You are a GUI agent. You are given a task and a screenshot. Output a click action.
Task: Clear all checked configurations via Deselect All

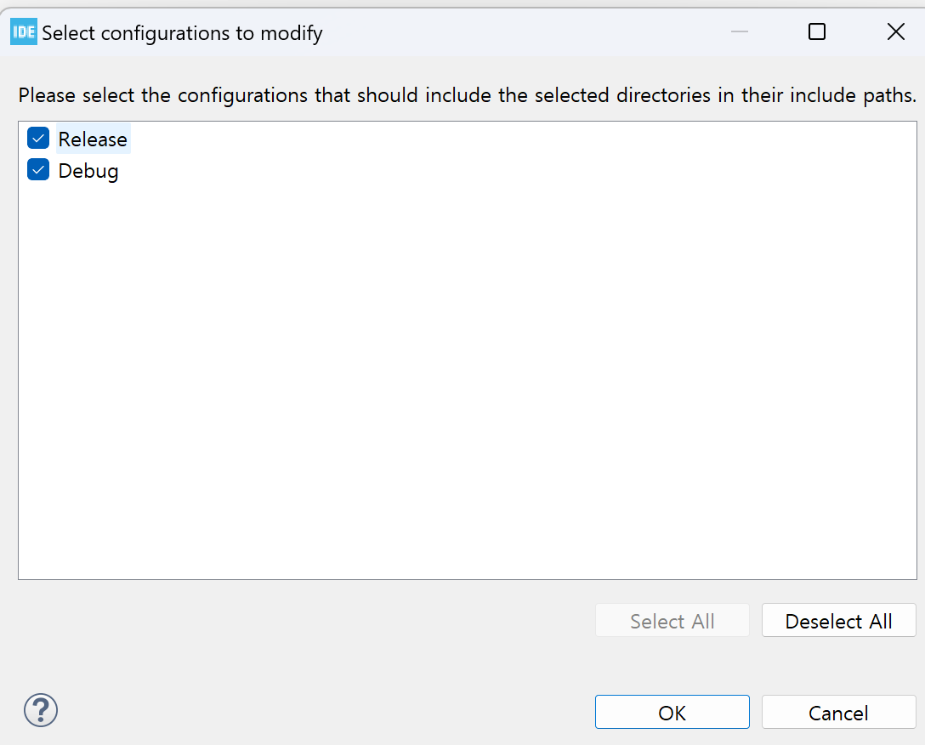tap(838, 621)
